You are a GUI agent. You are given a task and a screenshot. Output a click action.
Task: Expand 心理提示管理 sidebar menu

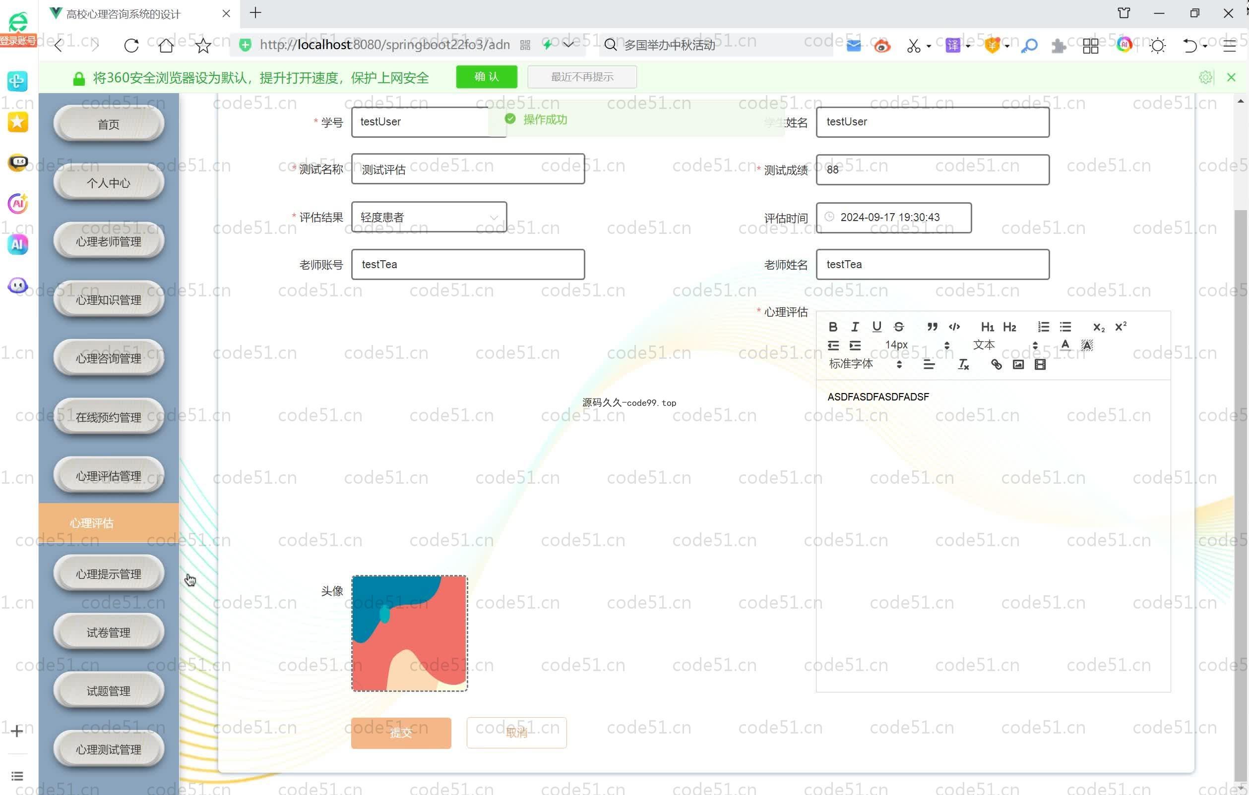(x=109, y=573)
